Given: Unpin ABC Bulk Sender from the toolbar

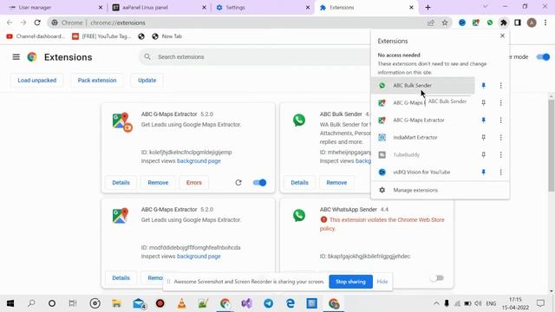Looking at the screenshot, I should 484,85.
